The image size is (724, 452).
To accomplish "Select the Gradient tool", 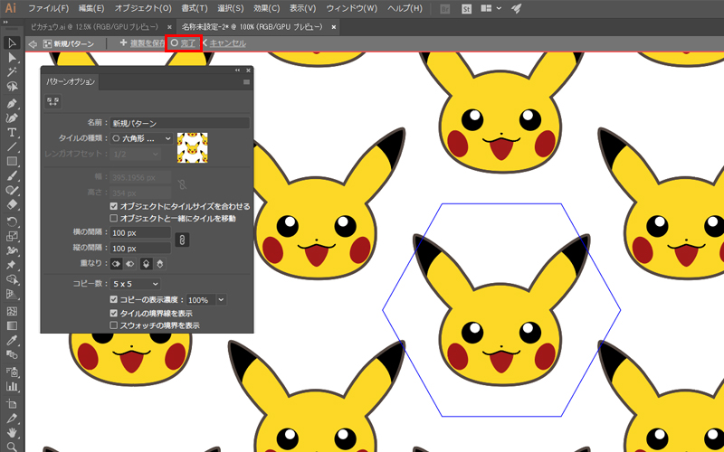I will pos(12,325).
